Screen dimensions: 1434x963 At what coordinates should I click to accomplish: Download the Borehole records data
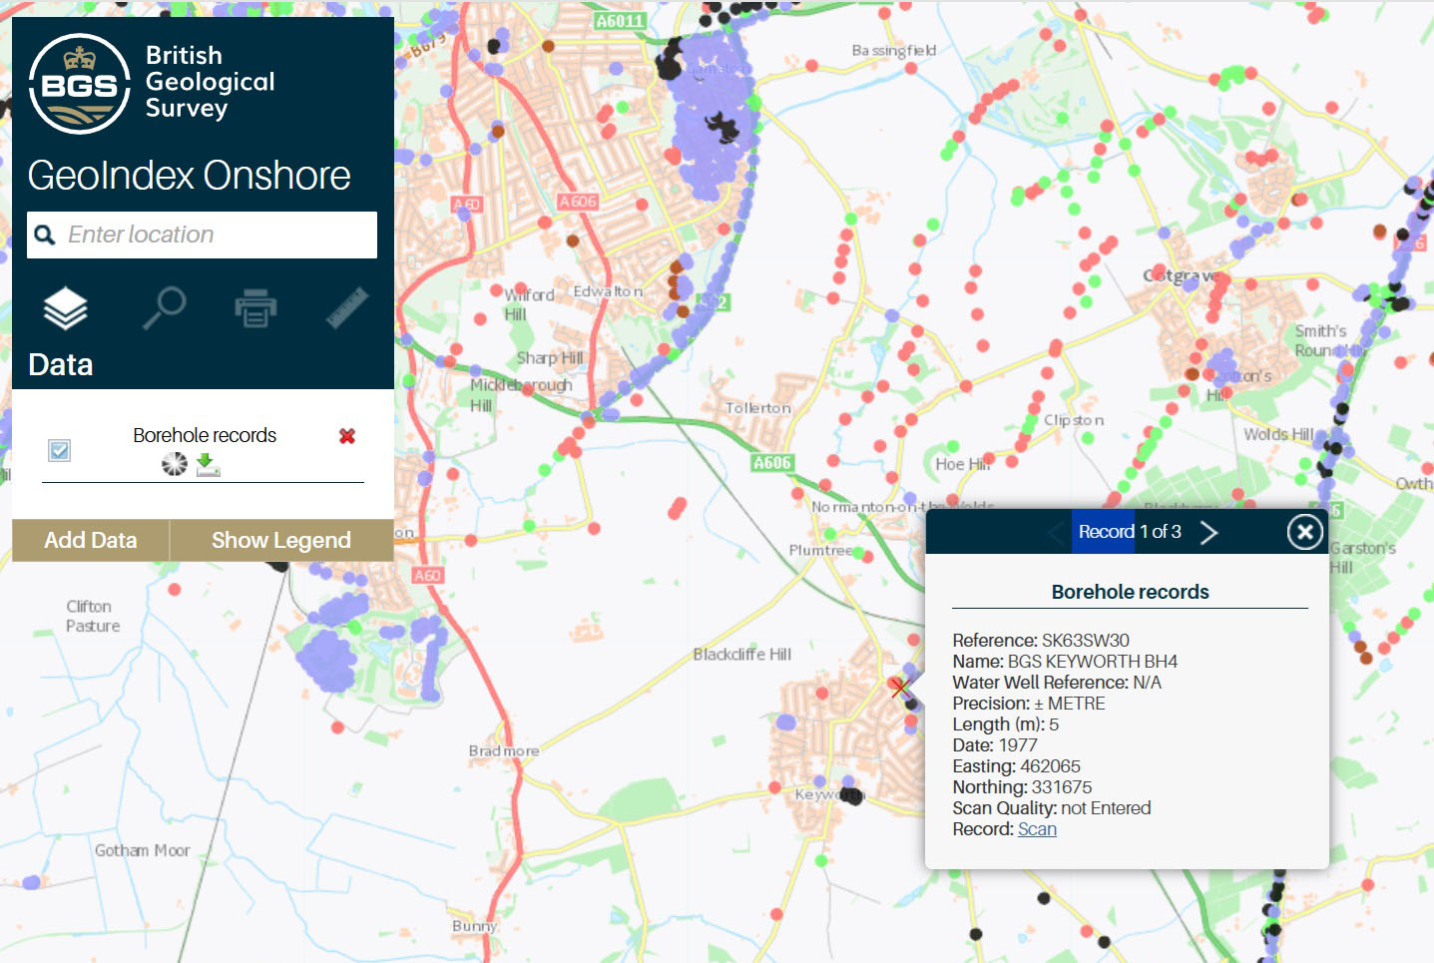[x=207, y=463]
